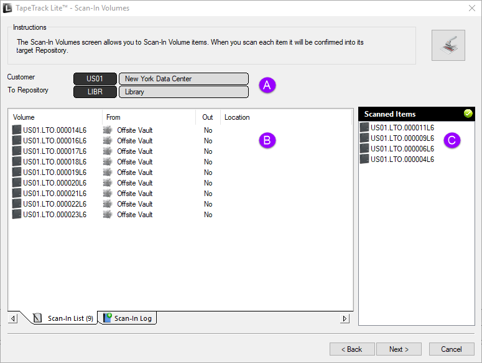Select volume text US01.LTO.000020L6
482x363 pixels.
(55, 182)
